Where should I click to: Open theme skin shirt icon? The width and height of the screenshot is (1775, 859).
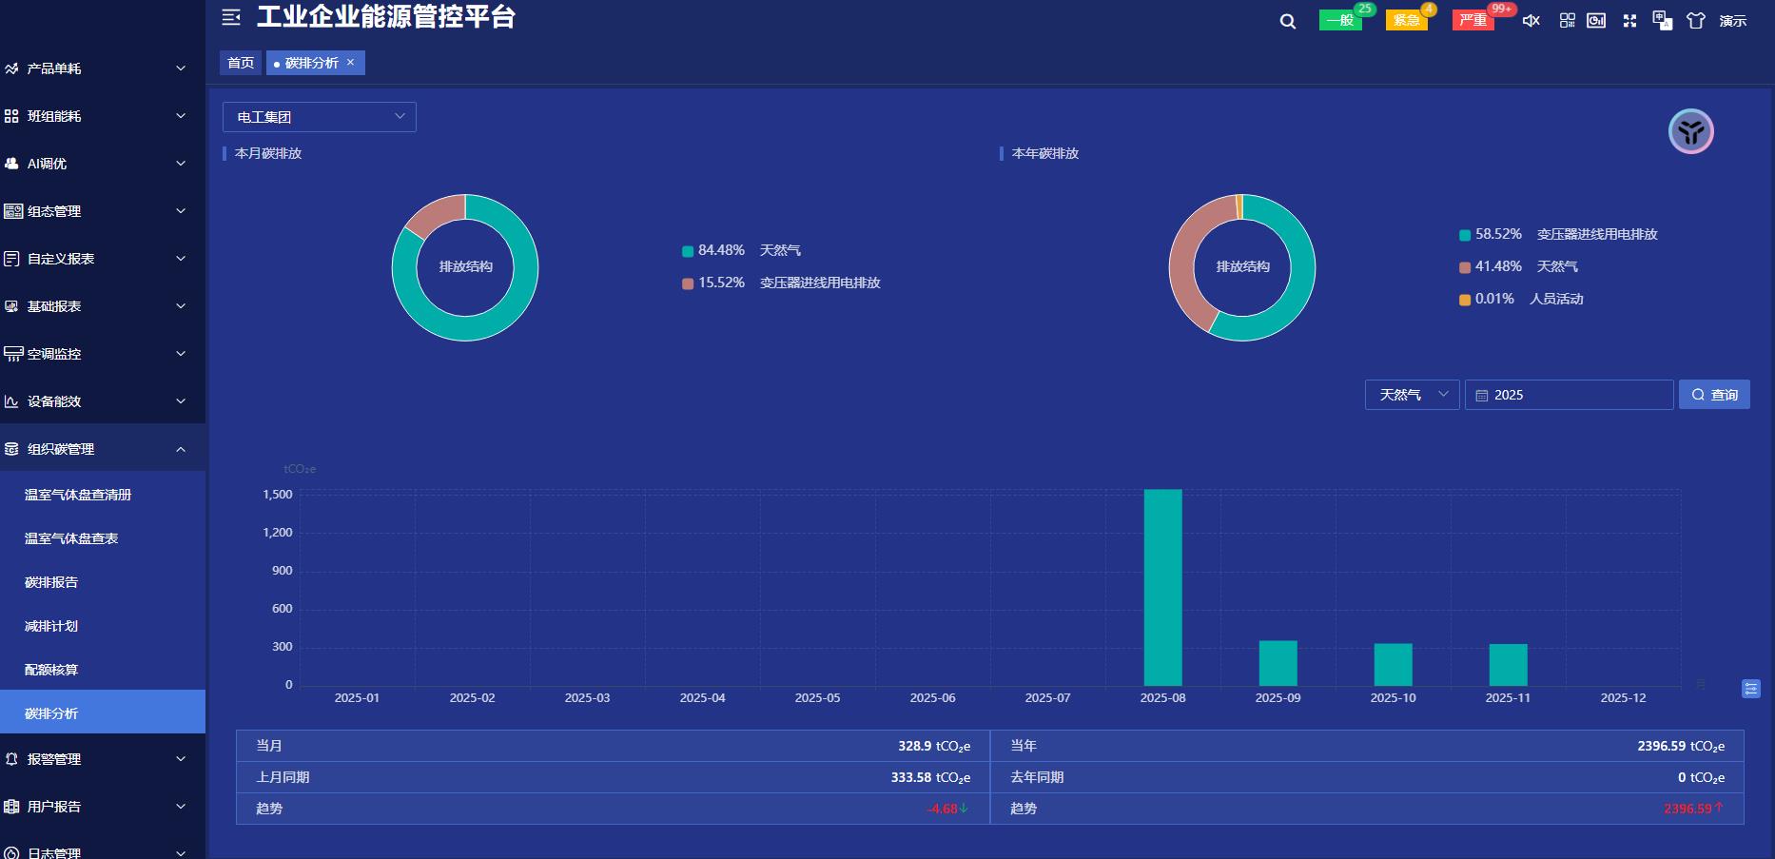(1696, 21)
